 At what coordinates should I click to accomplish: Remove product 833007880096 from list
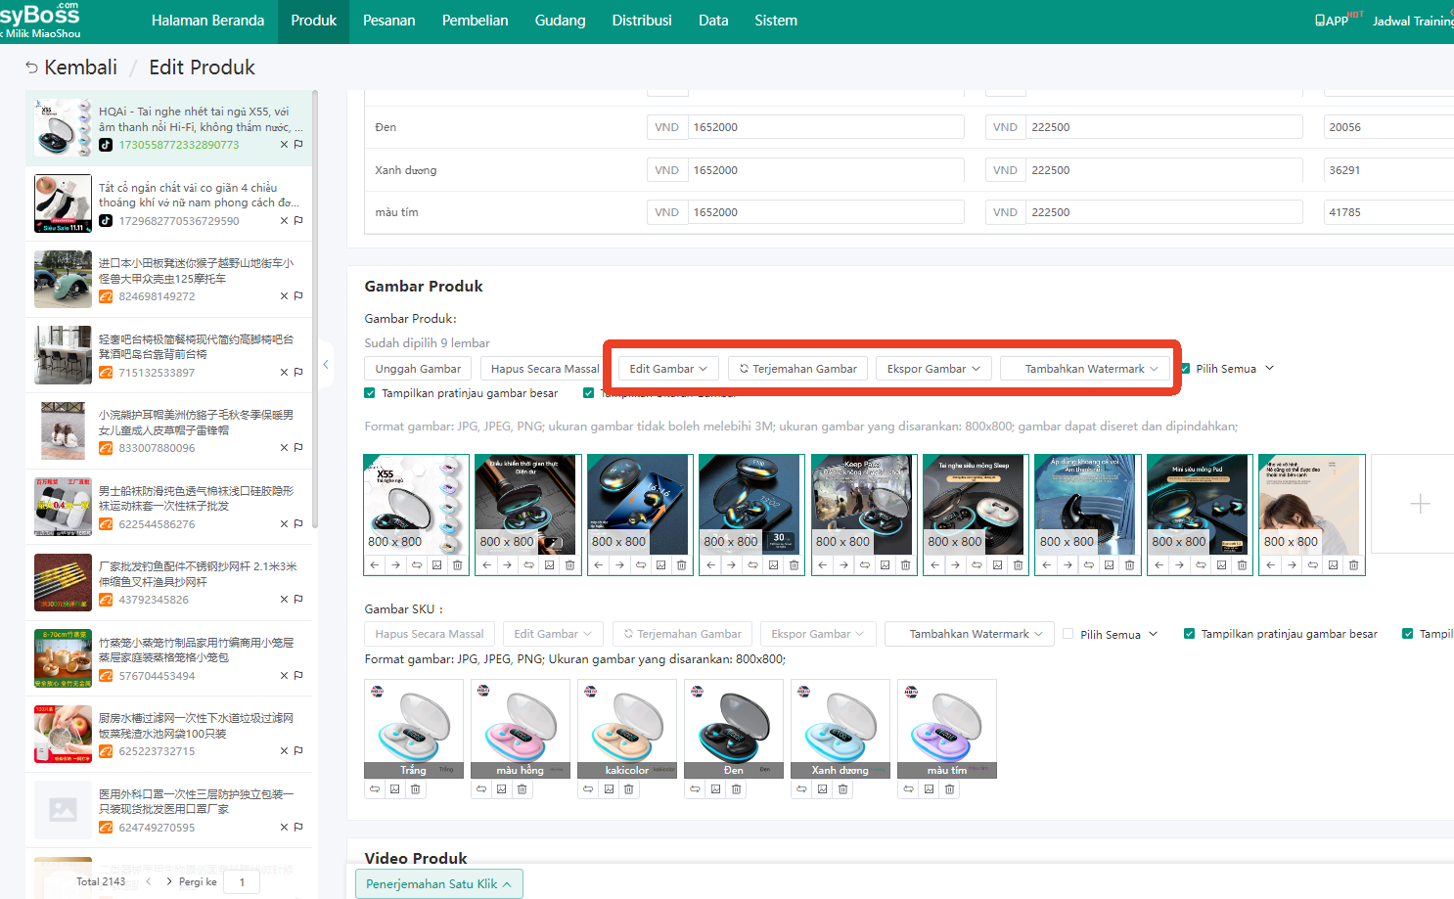(x=285, y=448)
